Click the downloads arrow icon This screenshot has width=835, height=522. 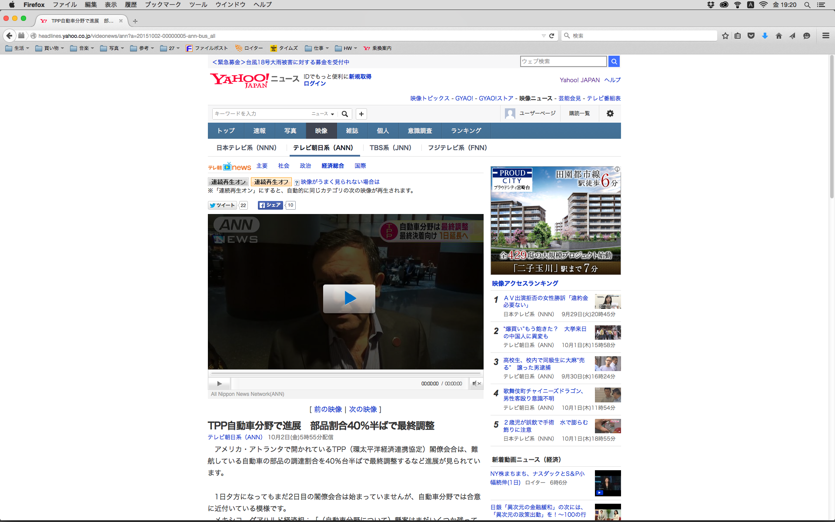(765, 36)
